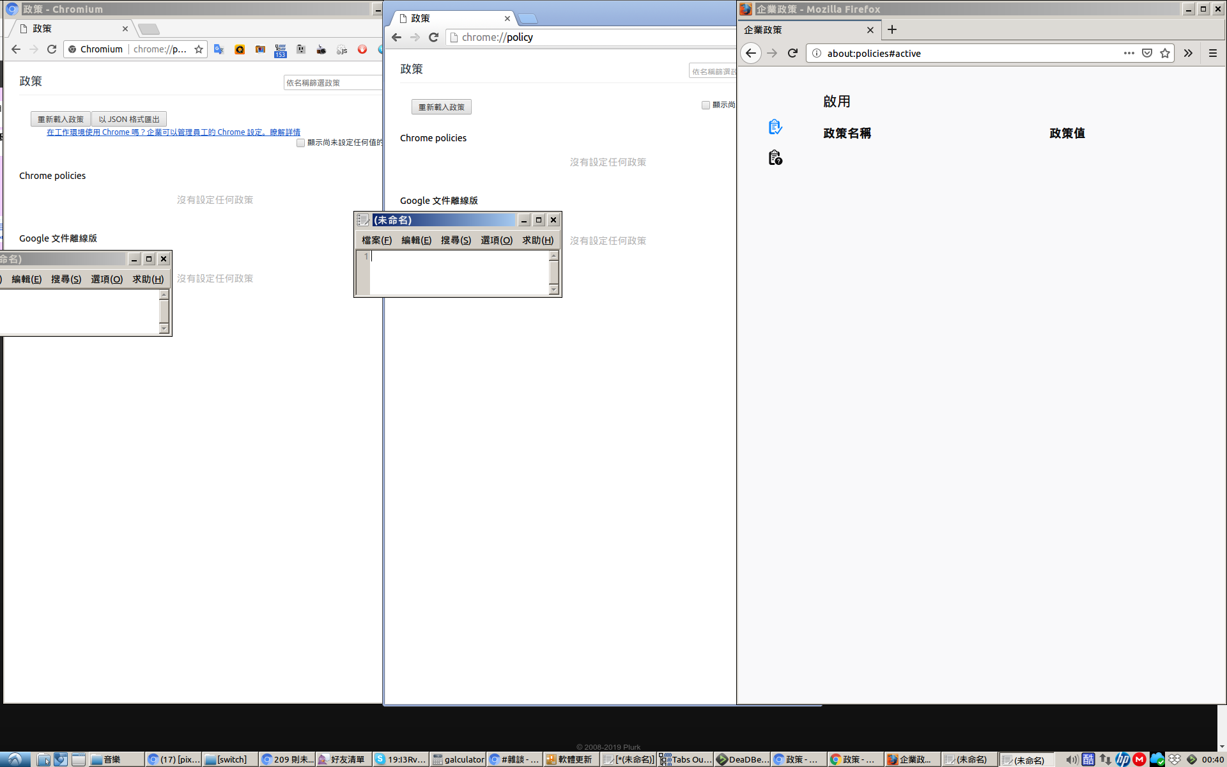
Task: Toggle the show-unset-policies checkbox in the middle Chrome window
Action: coord(706,105)
